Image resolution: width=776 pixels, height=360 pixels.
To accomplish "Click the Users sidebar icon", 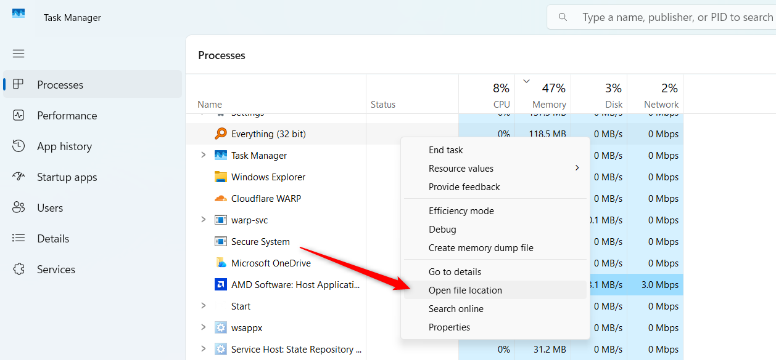I will (x=19, y=207).
